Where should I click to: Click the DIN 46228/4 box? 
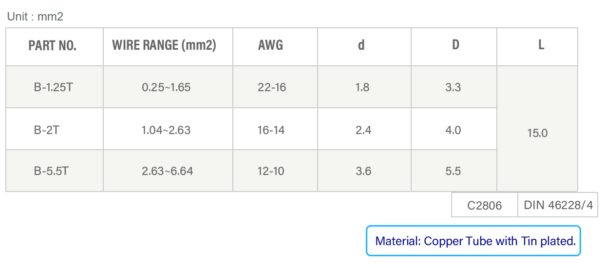click(x=558, y=205)
